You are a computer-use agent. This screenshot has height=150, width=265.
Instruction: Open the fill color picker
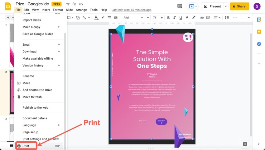coord(96,18)
